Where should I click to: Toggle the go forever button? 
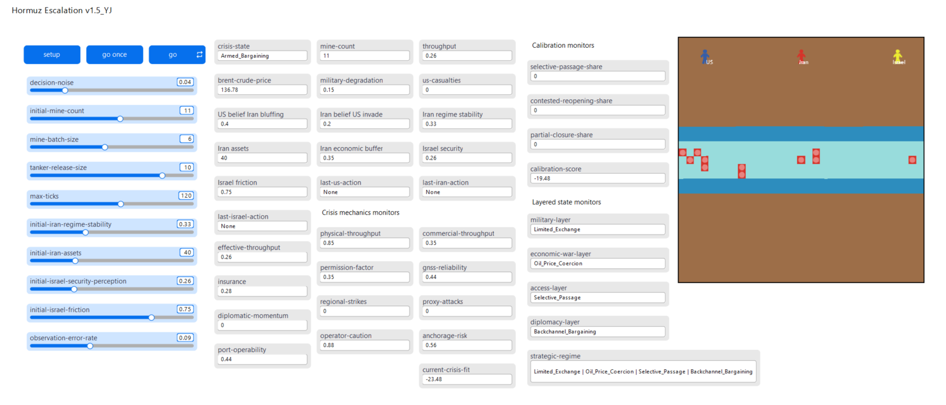(x=173, y=55)
